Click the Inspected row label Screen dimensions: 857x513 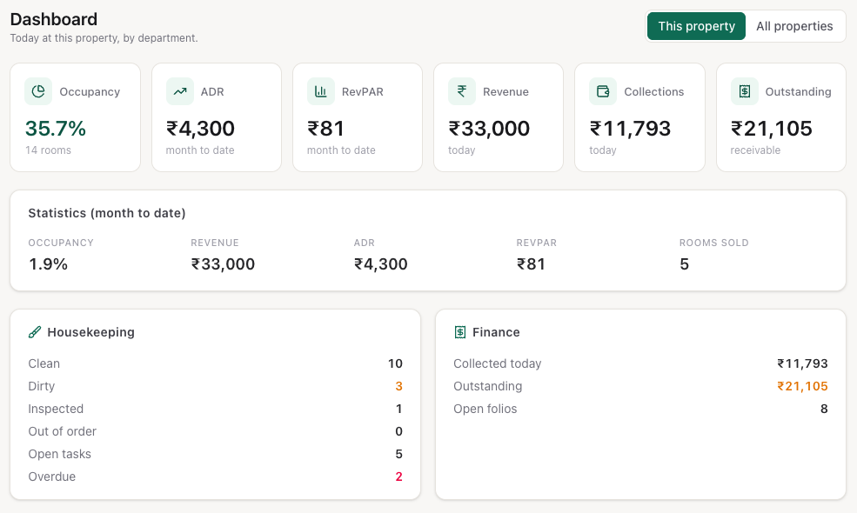56,410
